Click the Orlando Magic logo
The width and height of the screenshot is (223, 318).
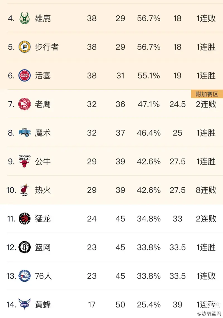click(x=25, y=133)
